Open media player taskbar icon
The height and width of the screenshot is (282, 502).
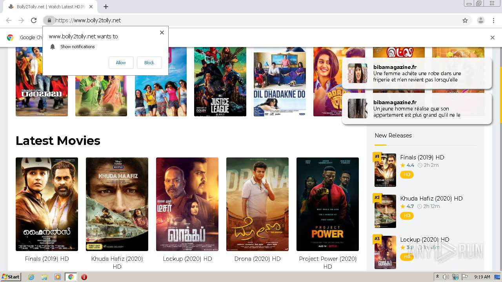tap(58, 277)
